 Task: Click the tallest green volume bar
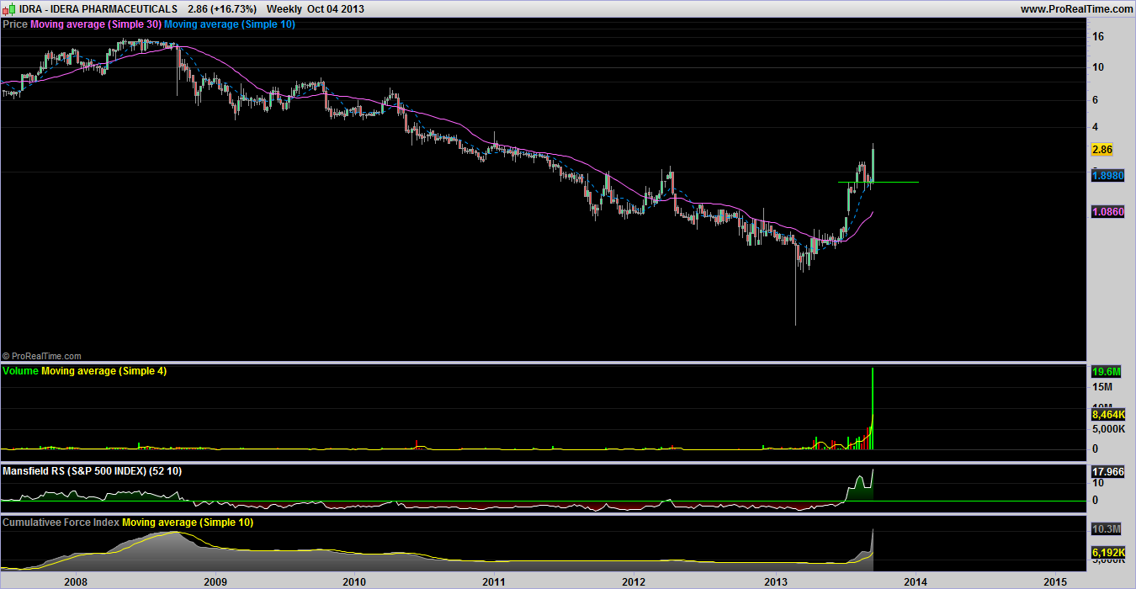[873, 408]
